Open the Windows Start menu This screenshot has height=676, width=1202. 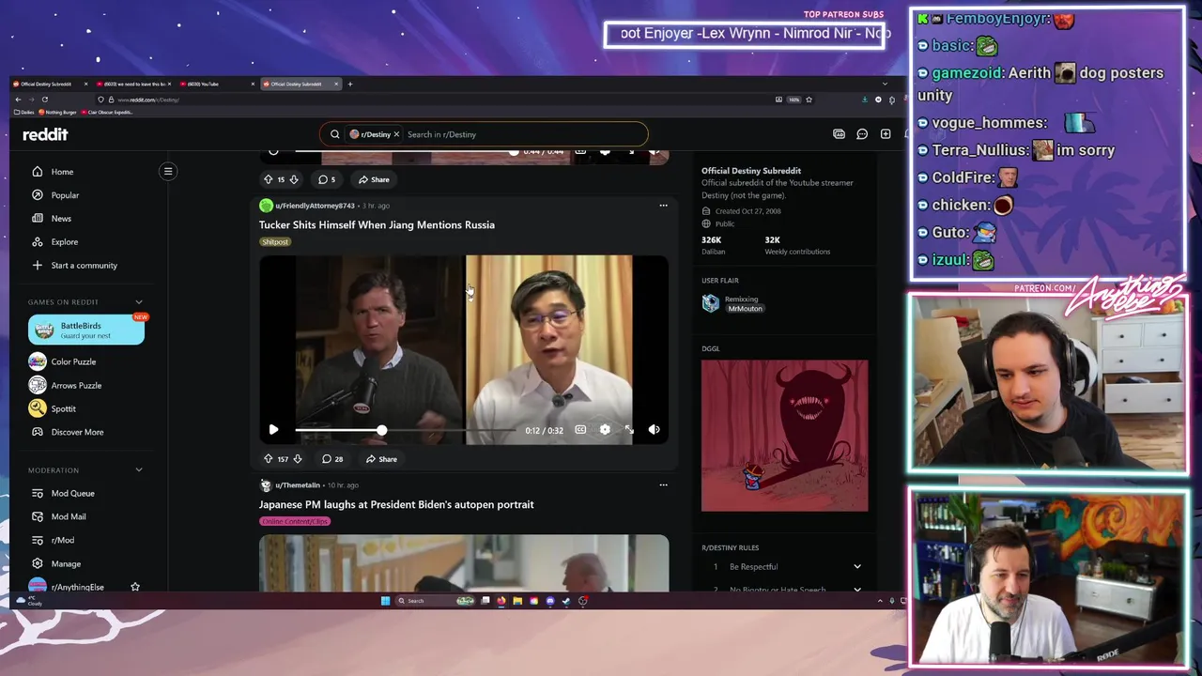[x=385, y=601]
